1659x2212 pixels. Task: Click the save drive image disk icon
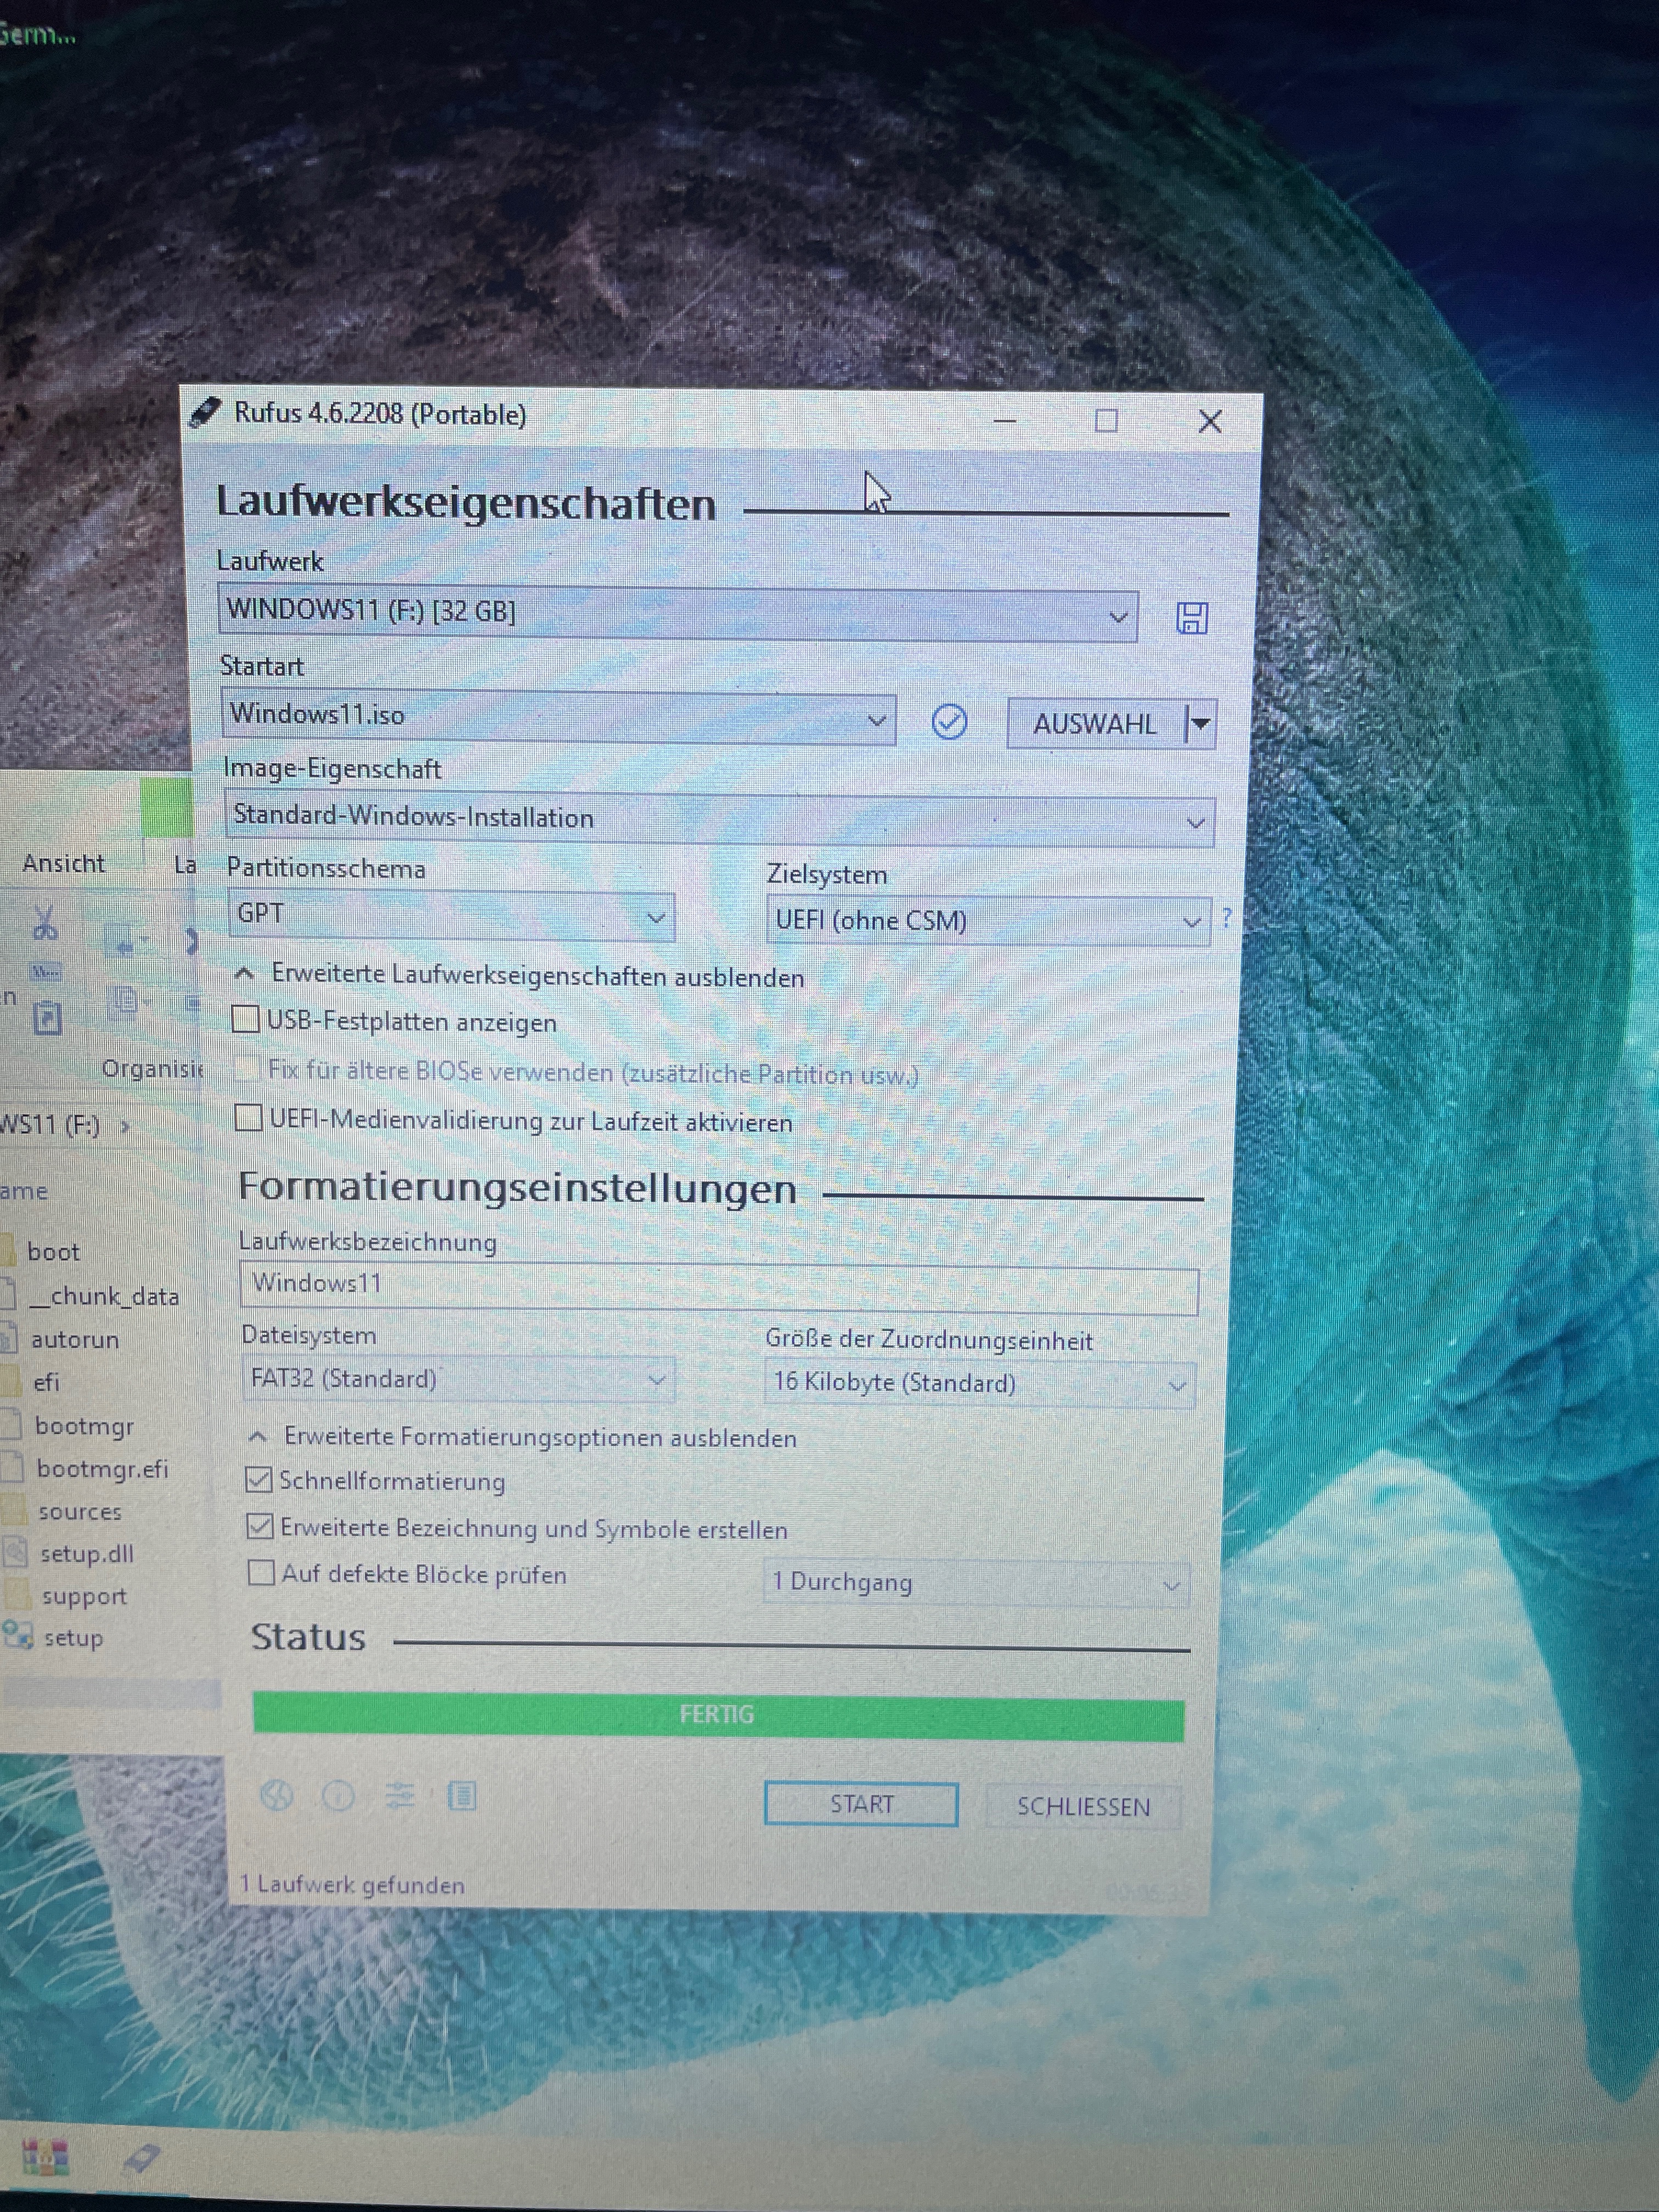coord(1191,618)
